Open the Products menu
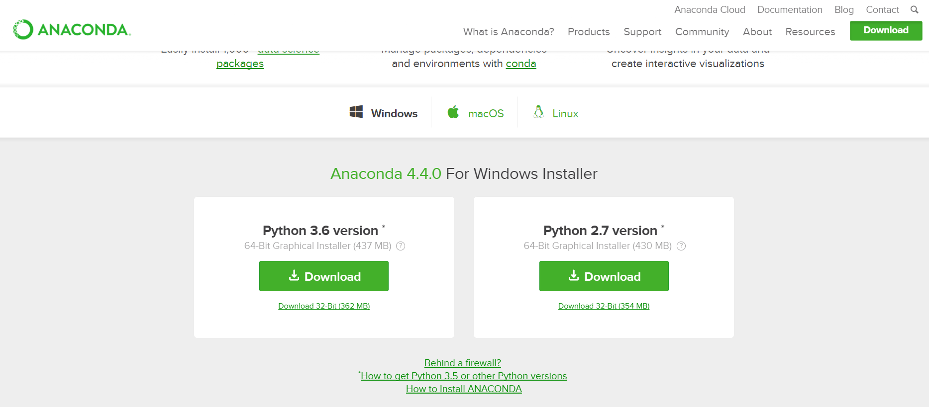929x407 pixels. [589, 32]
